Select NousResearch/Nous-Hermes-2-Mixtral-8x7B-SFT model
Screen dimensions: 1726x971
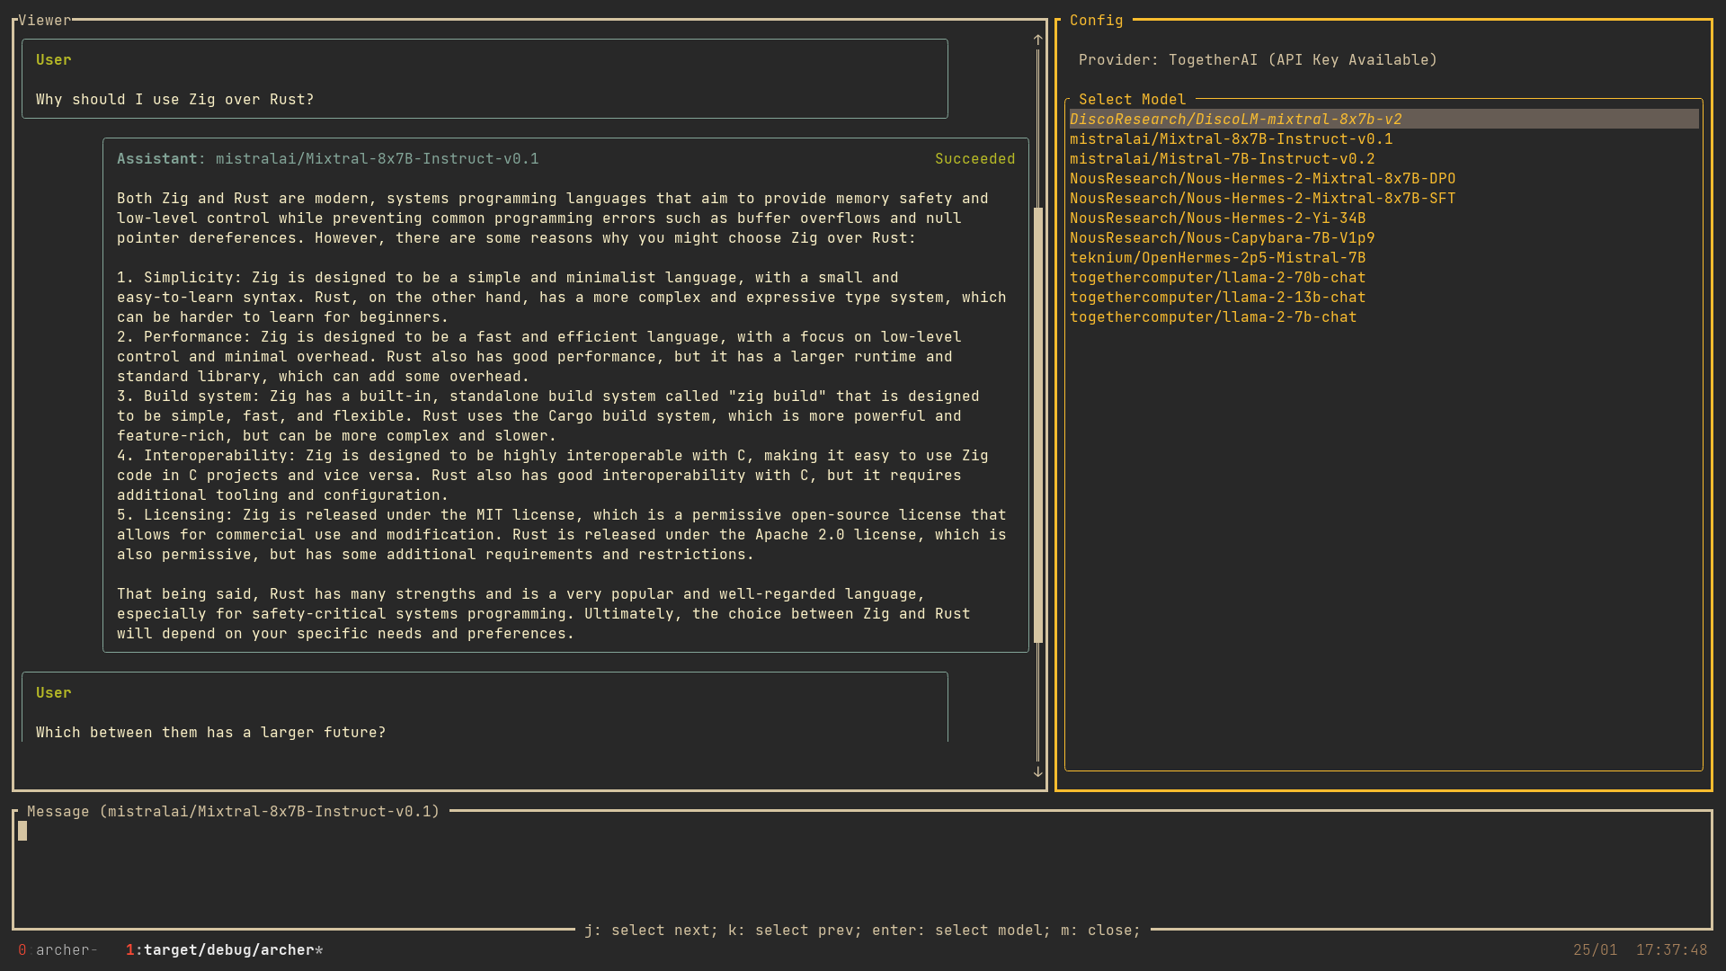click(x=1262, y=198)
